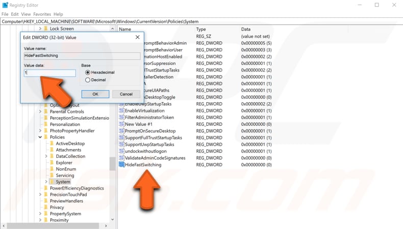
Task: Select the Hexadecimal base option
Action: point(99,73)
